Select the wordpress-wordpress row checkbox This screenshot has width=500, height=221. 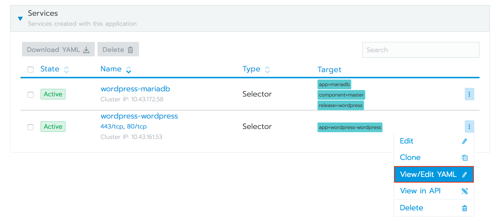[30, 127]
